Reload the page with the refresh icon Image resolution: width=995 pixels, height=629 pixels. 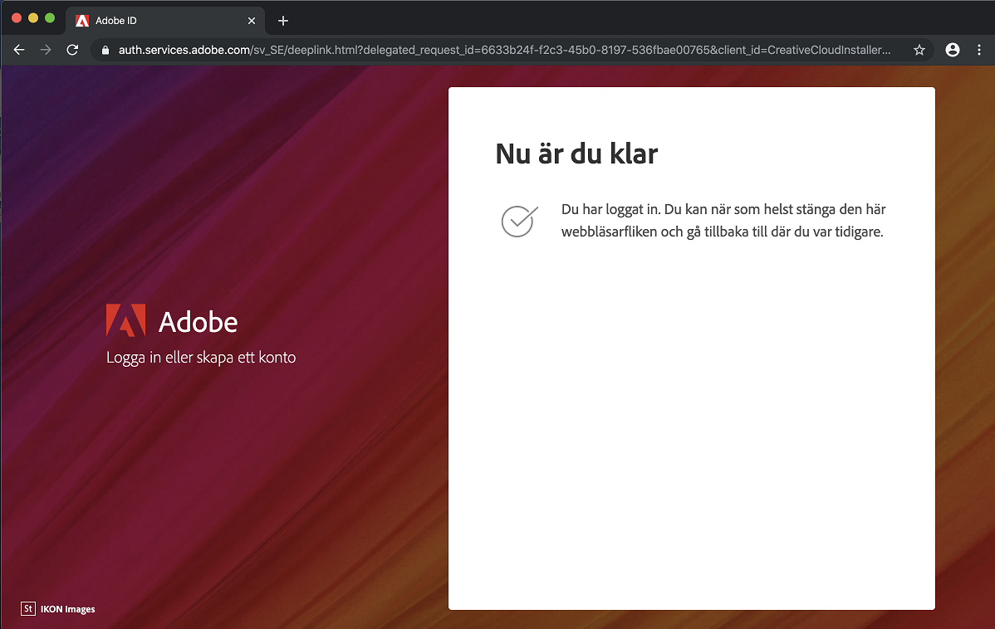[x=72, y=50]
